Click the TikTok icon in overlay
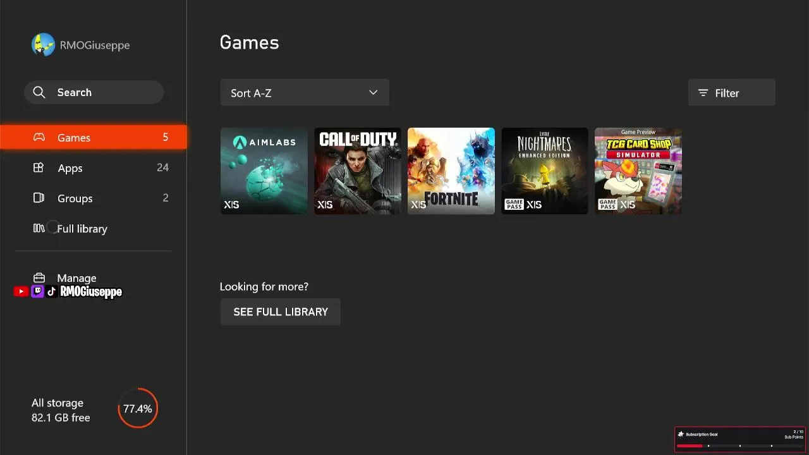 [52, 291]
